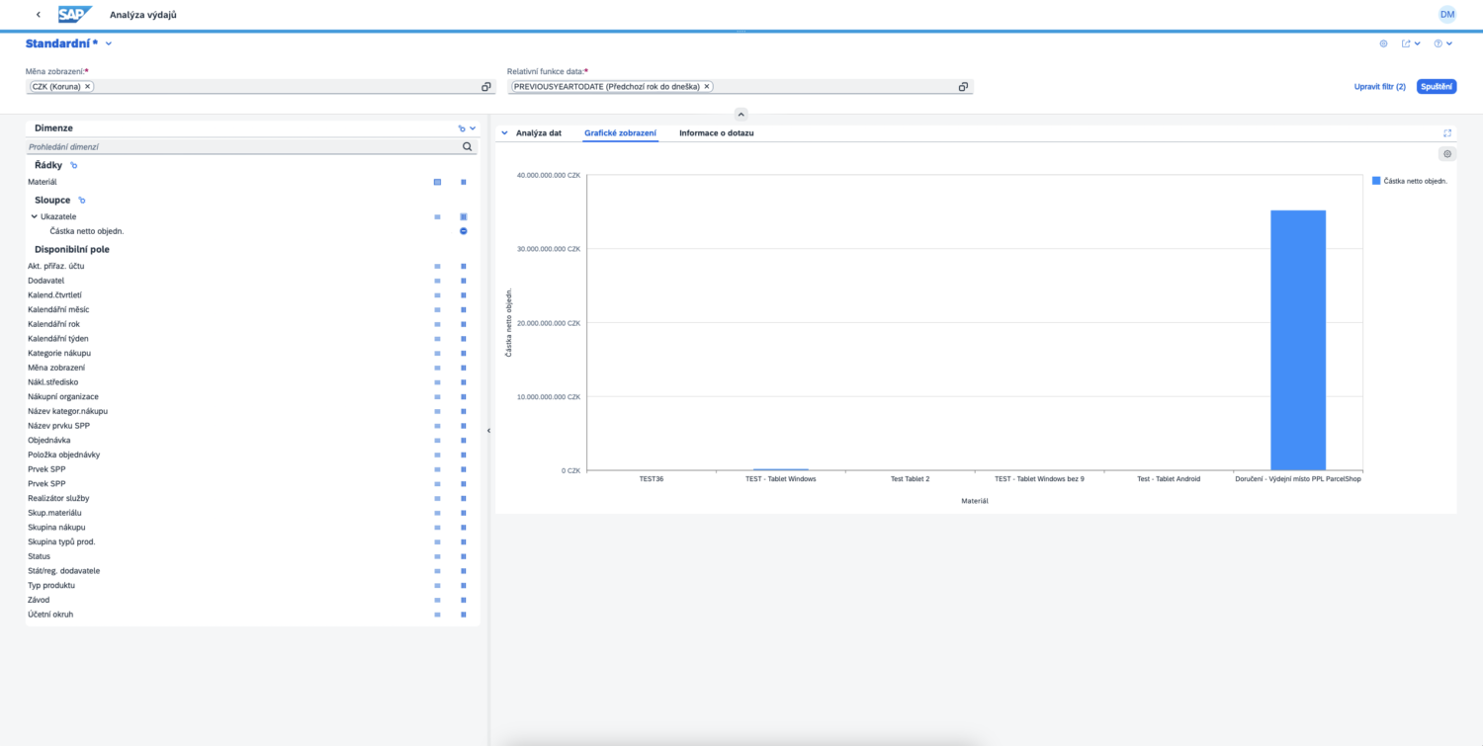This screenshot has height=746, width=1483.
Task: Click the back arrow beside SAP logo
Action: pyautogui.click(x=38, y=15)
